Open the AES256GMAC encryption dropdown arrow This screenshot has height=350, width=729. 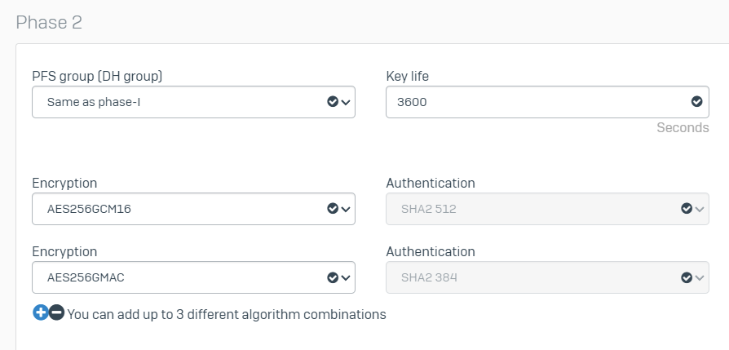click(x=346, y=277)
